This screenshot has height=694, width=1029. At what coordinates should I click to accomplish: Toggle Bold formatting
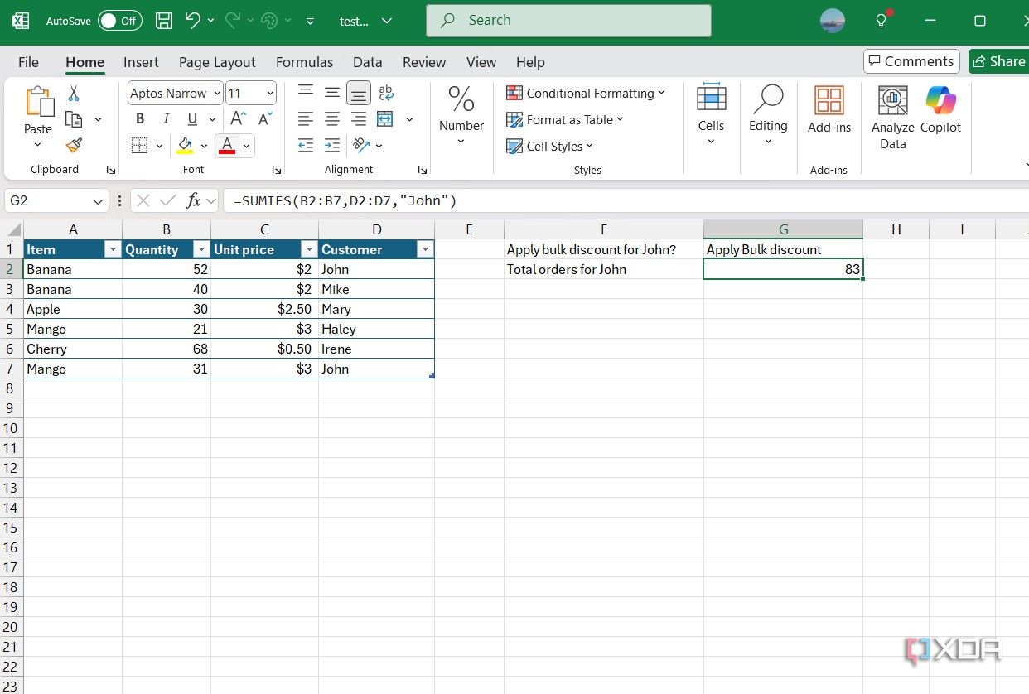(139, 118)
